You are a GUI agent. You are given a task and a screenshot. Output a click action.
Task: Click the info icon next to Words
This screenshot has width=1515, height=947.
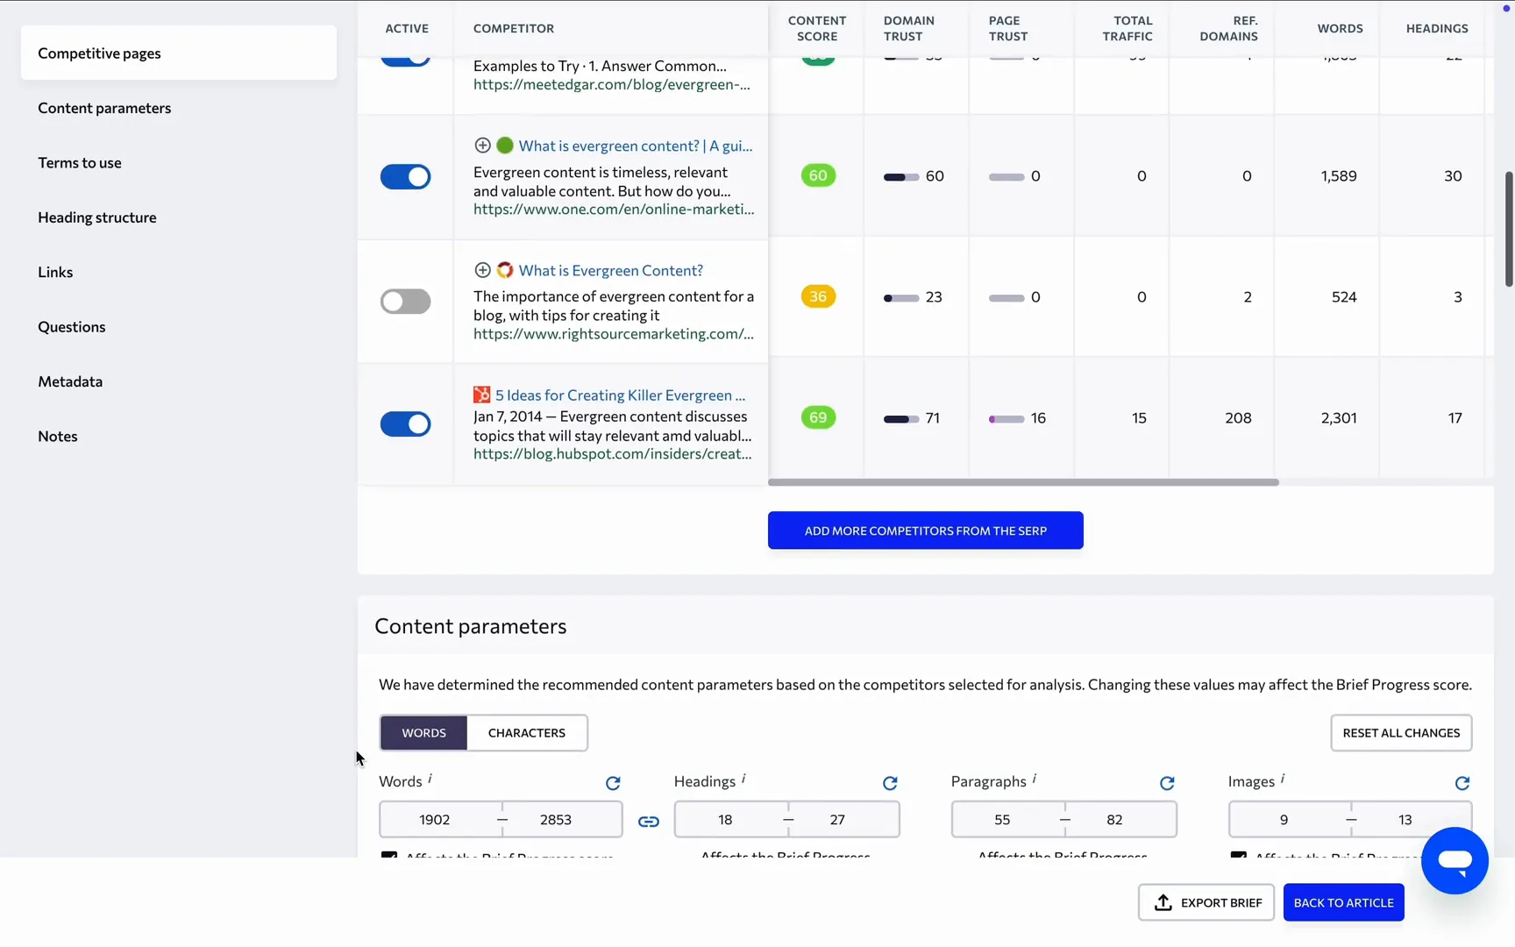tap(430, 777)
